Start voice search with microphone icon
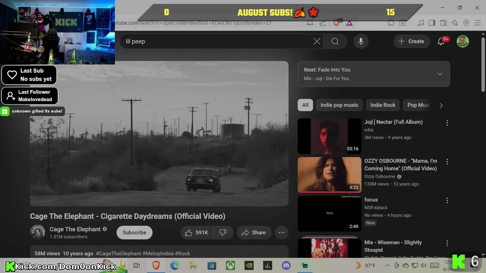Viewport: 486px width, 273px height. click(x=361, y=41)
